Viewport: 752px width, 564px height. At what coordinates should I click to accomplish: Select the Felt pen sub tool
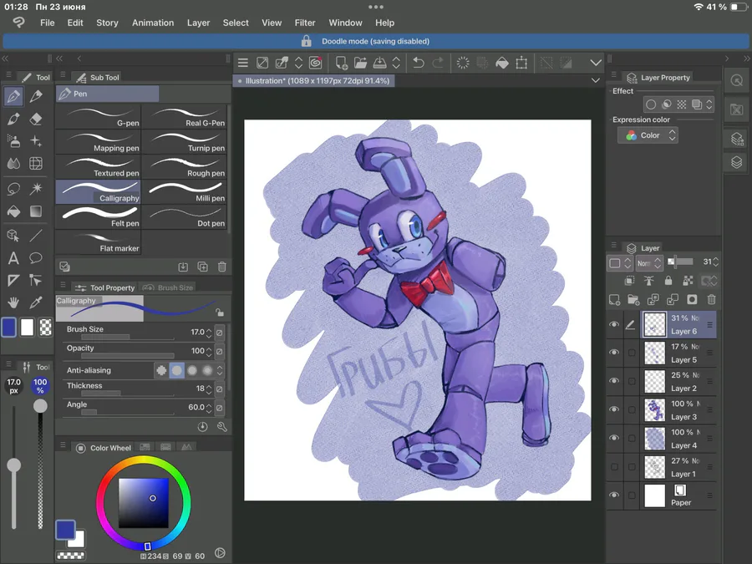coord(99,217)
